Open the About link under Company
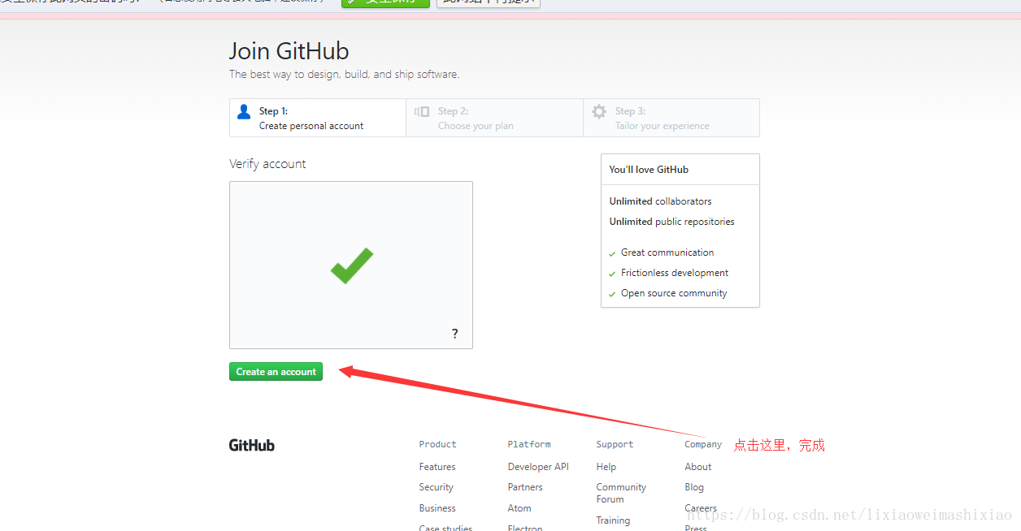Viewport: 1021px width, 531px height. pyautogui.click(x=698, y=467)
